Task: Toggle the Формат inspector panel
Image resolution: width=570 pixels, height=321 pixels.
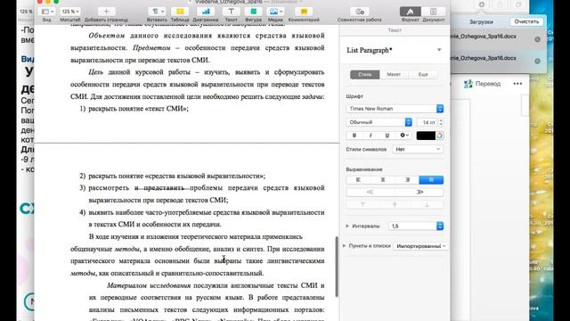Action: point(410,12)
